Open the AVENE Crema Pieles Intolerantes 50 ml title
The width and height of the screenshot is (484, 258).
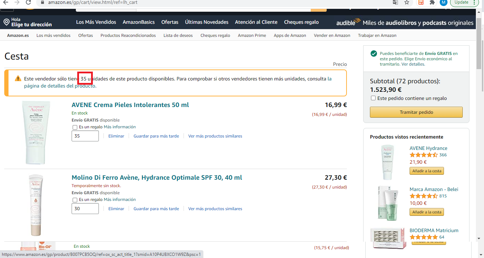coord(130,105)
